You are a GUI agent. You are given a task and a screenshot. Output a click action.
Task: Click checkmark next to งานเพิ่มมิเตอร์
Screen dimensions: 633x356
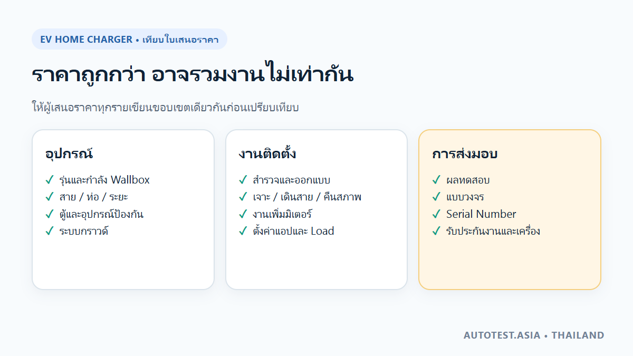click(243, 214)
